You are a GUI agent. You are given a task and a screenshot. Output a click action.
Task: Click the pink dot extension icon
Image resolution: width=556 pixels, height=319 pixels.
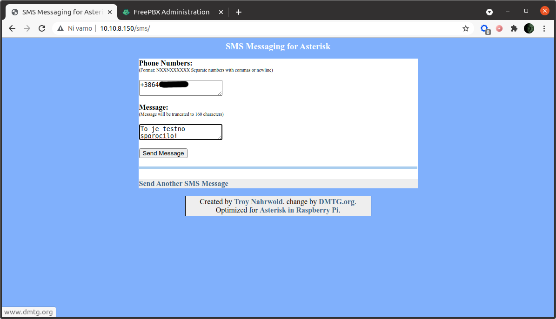click(499, 28)
